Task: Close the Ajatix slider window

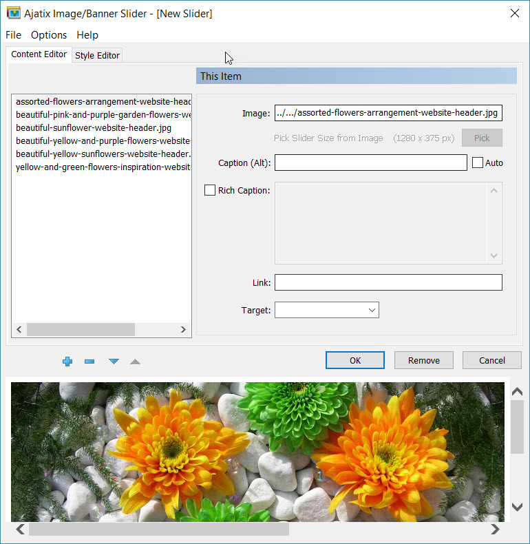Action: [515, 13]
